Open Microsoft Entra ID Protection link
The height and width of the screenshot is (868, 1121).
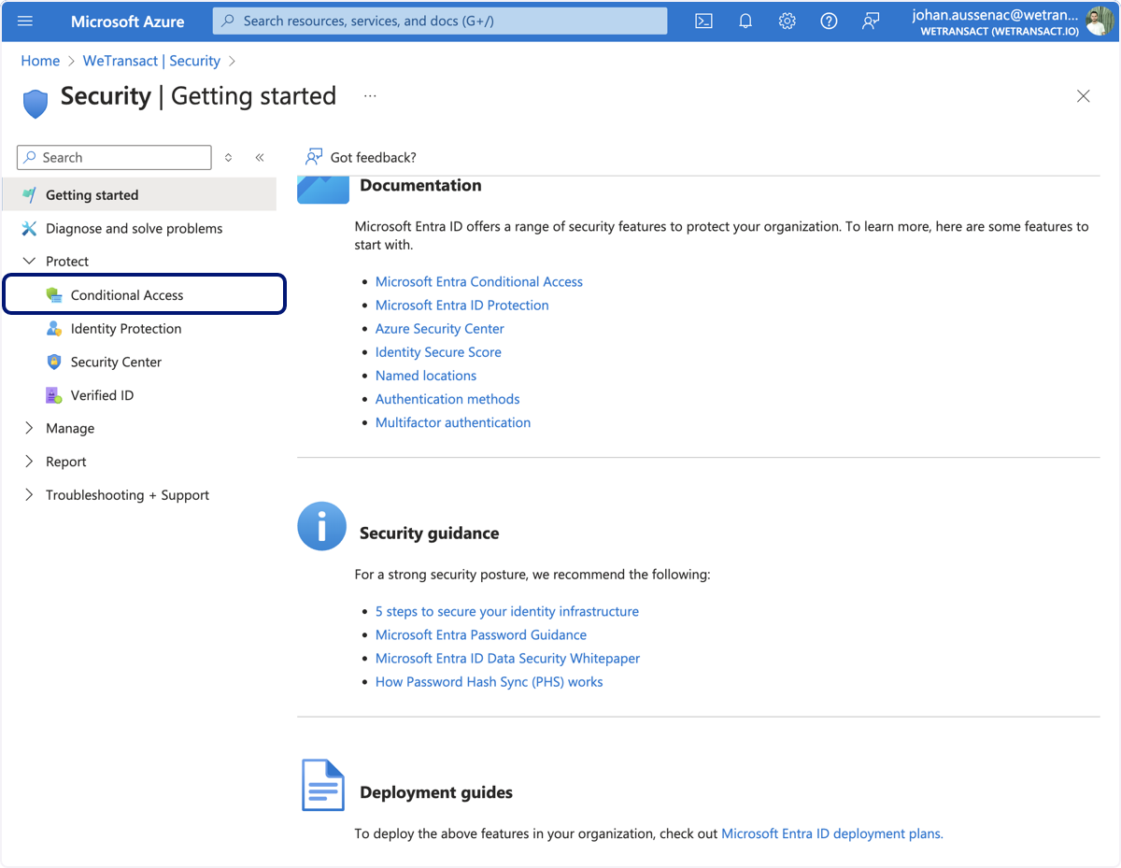click(x=462, y=305)
